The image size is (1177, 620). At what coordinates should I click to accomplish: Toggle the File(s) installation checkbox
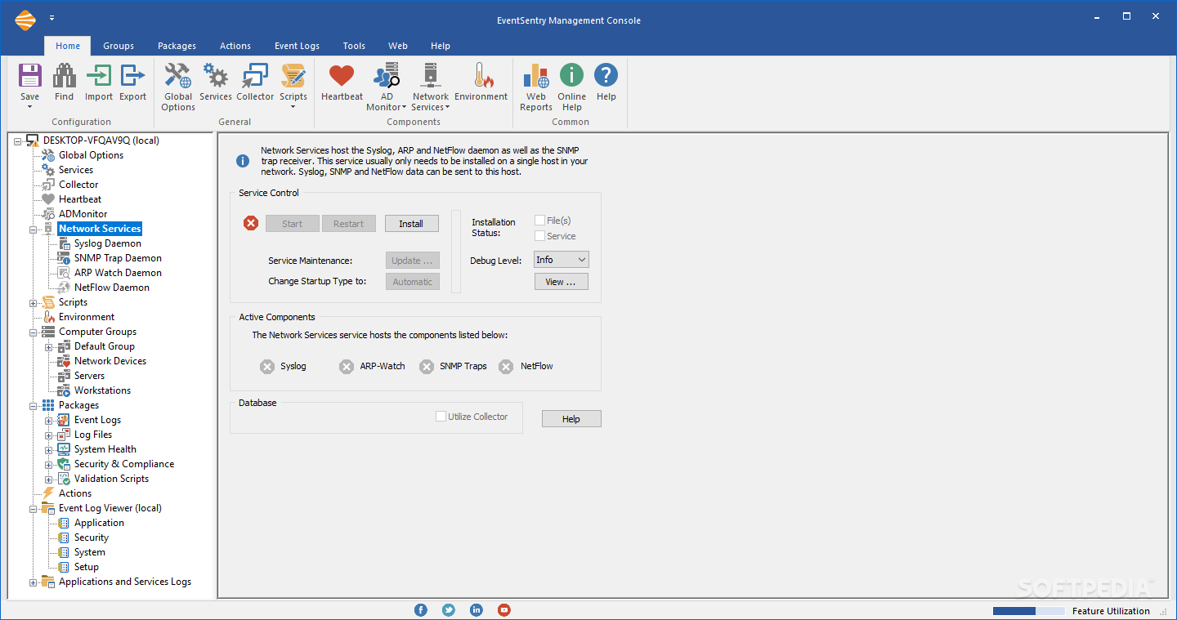pyautogui.click(x=539, y=221)
